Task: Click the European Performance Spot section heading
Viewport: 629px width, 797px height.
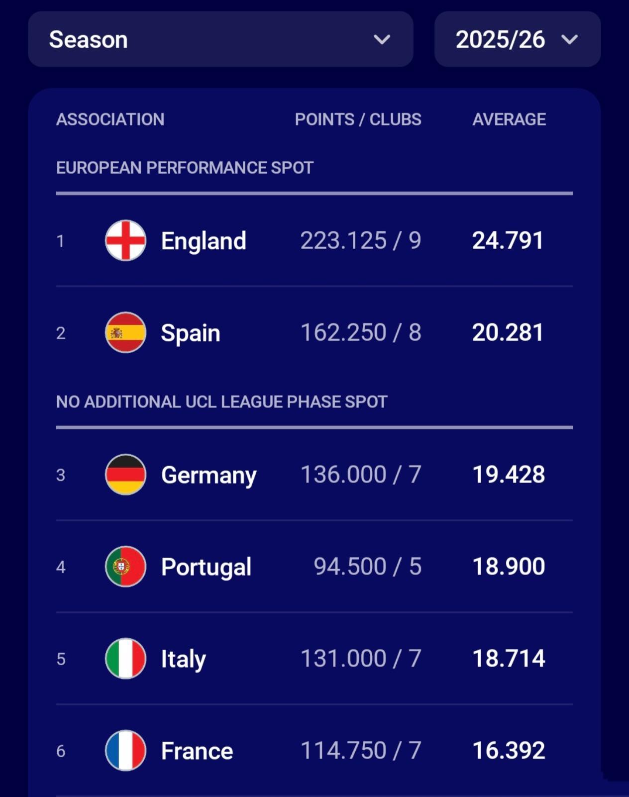Action: tap(185, 168)
